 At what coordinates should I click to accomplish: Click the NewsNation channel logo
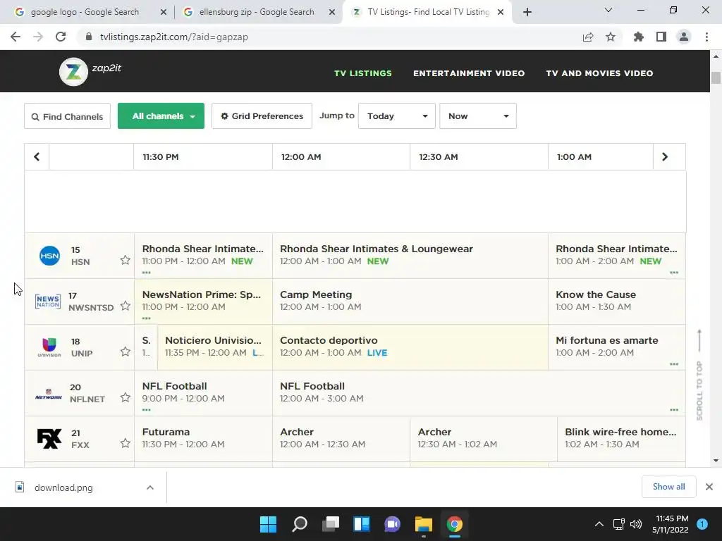[x=48, y=301]
